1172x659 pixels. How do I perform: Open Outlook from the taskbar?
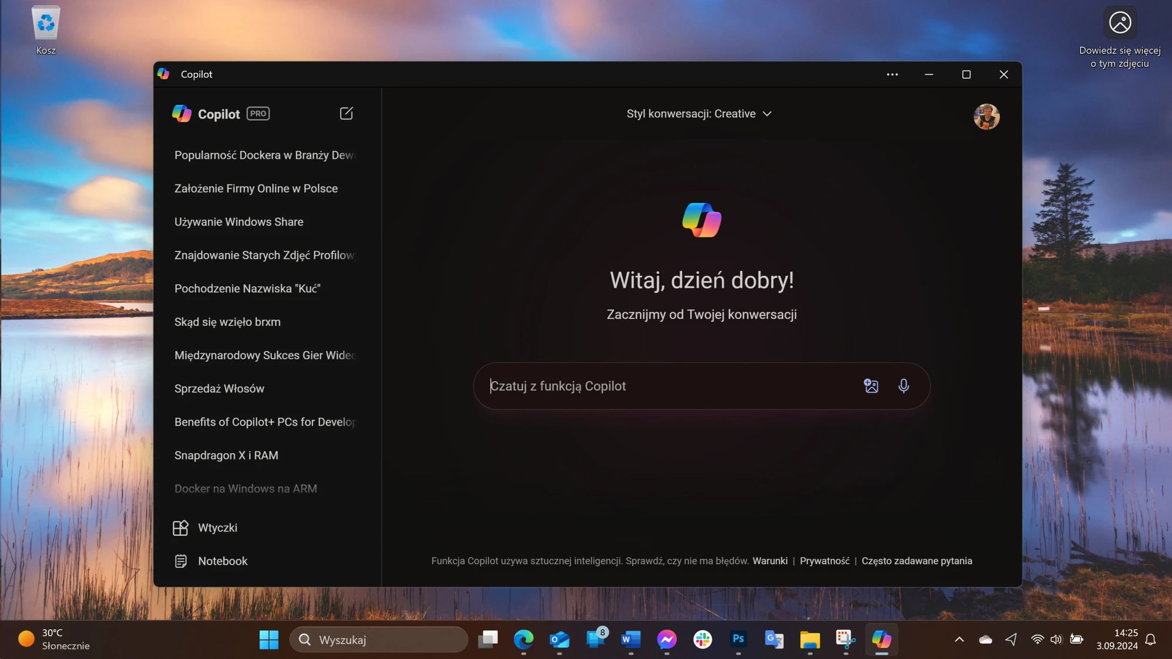(x=560, y=640)
